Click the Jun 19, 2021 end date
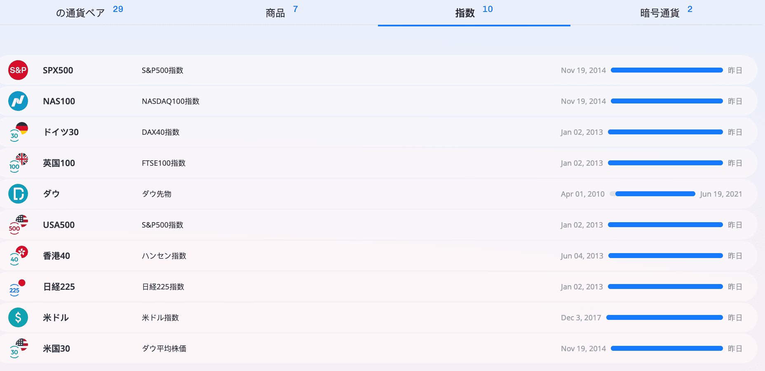Viewport: 765px width, 371px height. point(721,194)
